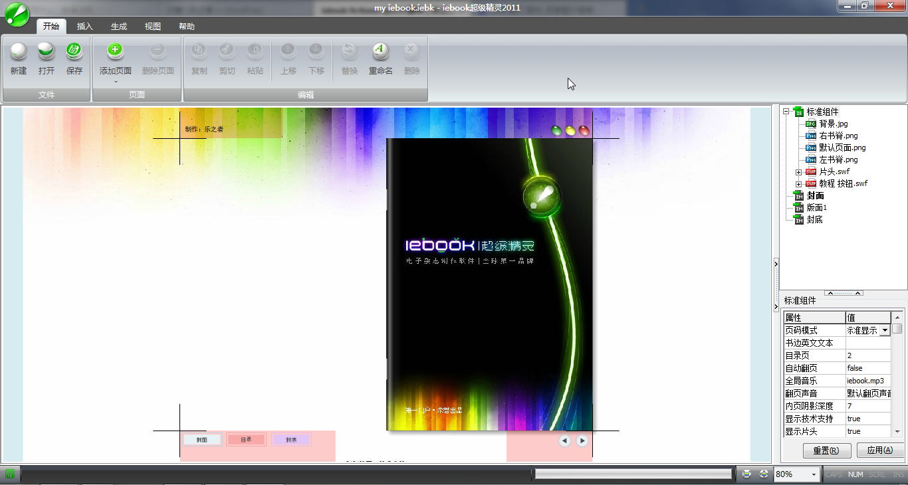Click the empty 书边英文文本 value field
This screenshot has width=908, height=485.
tap(867, 343)
